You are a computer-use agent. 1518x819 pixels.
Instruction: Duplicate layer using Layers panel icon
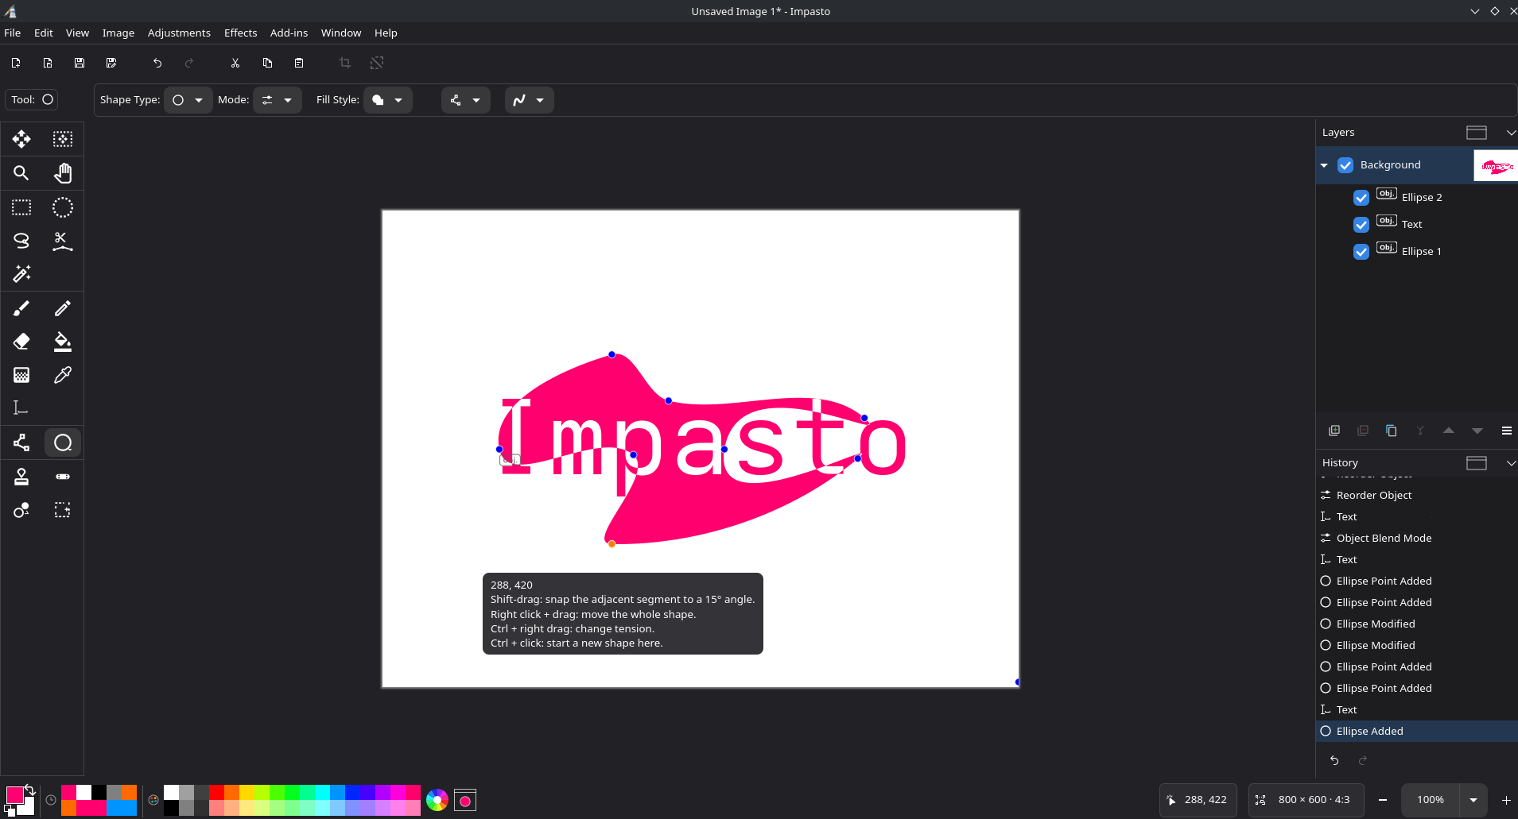(1392, 431)
